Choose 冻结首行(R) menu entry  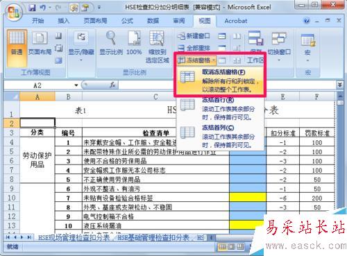click(x=220, y=109)
